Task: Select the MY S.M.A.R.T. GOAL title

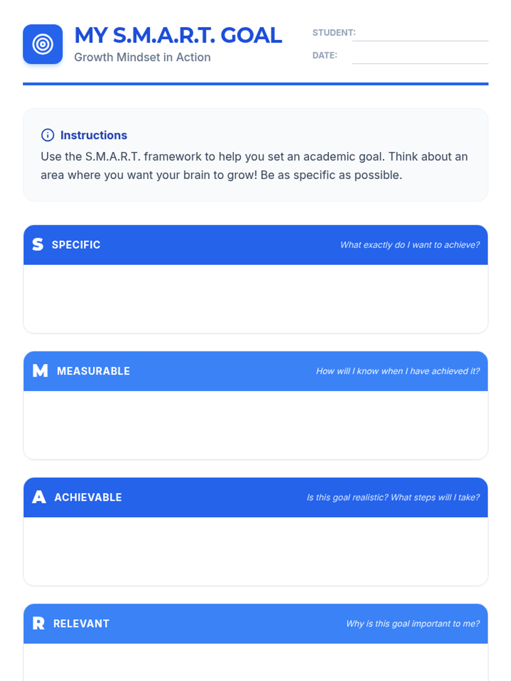Action: point(178,35)
